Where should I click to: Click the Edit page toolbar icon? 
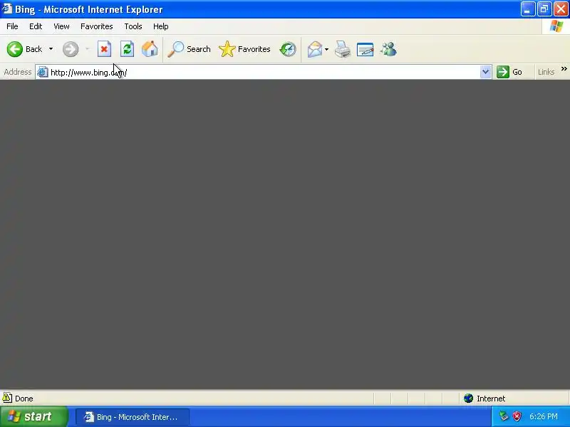pyautogui.click(x=366, y=49)
